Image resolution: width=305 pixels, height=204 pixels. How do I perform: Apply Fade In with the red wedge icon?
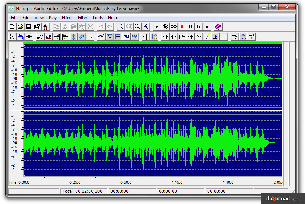coord(57,37)
